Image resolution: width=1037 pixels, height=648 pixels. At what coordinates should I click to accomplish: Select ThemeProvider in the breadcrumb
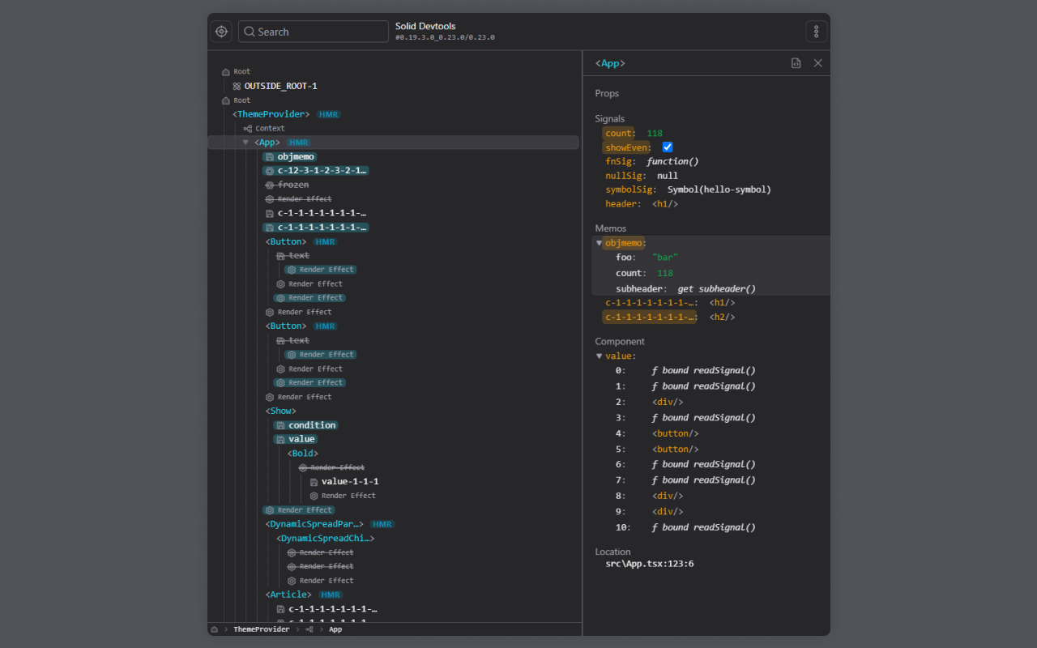(261, 629)
